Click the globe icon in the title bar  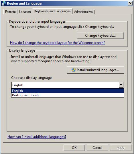point(4,3)
